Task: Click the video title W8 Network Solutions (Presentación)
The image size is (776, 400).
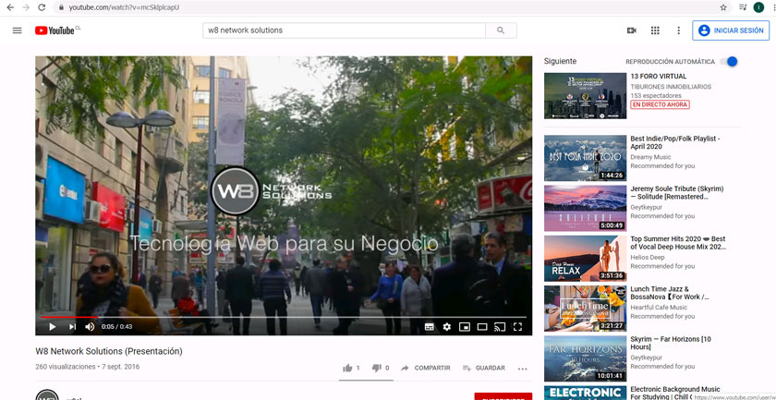Action: (x=109, y=351)
